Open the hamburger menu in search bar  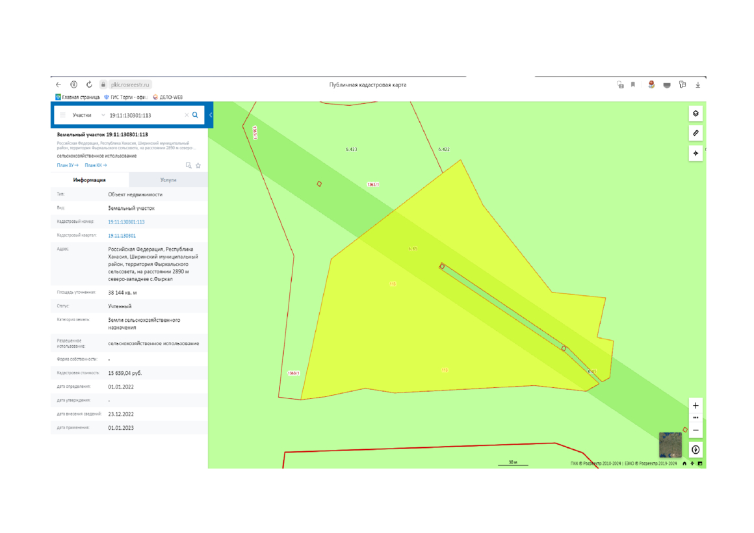point(62,115)
